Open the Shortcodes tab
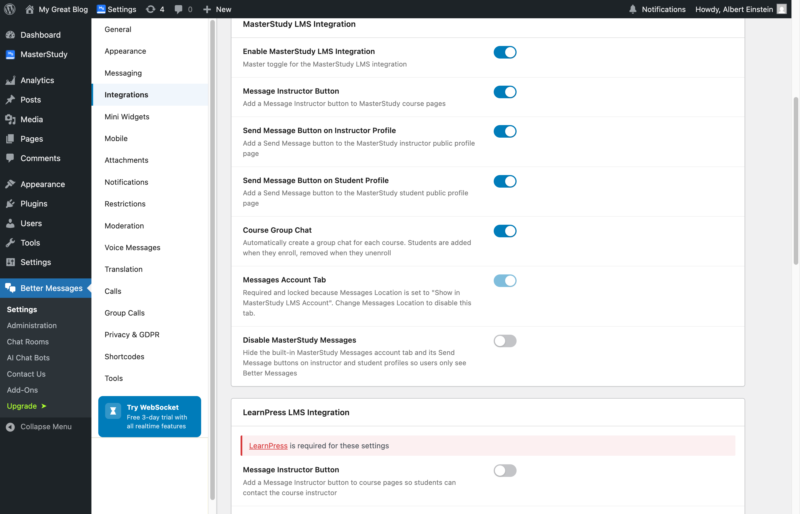Screen dimensions: 800x514 pos(150,356)
